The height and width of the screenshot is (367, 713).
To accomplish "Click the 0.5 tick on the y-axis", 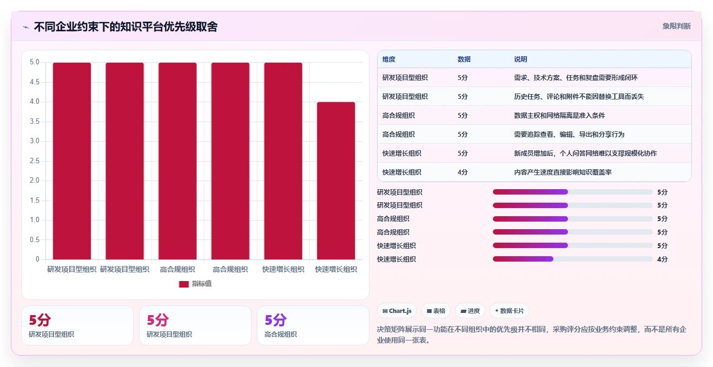I will pyautogui.click(x=34, y=240).
